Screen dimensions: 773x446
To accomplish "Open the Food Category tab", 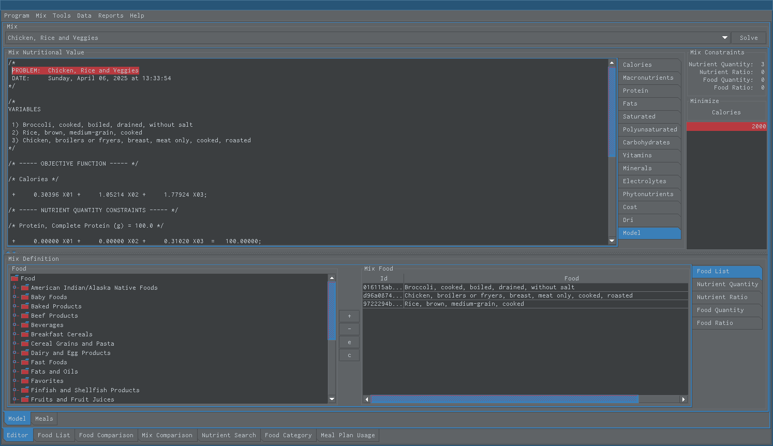I will [288, 435].
